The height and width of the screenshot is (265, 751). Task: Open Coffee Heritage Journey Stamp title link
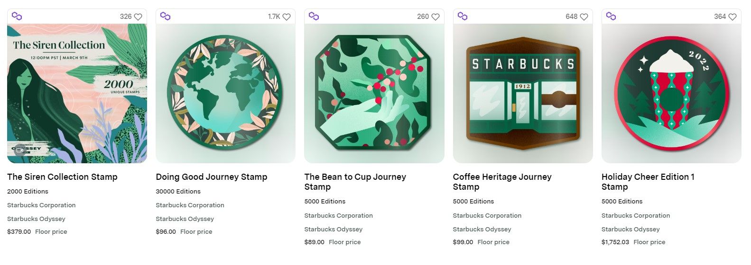(502, 182)
